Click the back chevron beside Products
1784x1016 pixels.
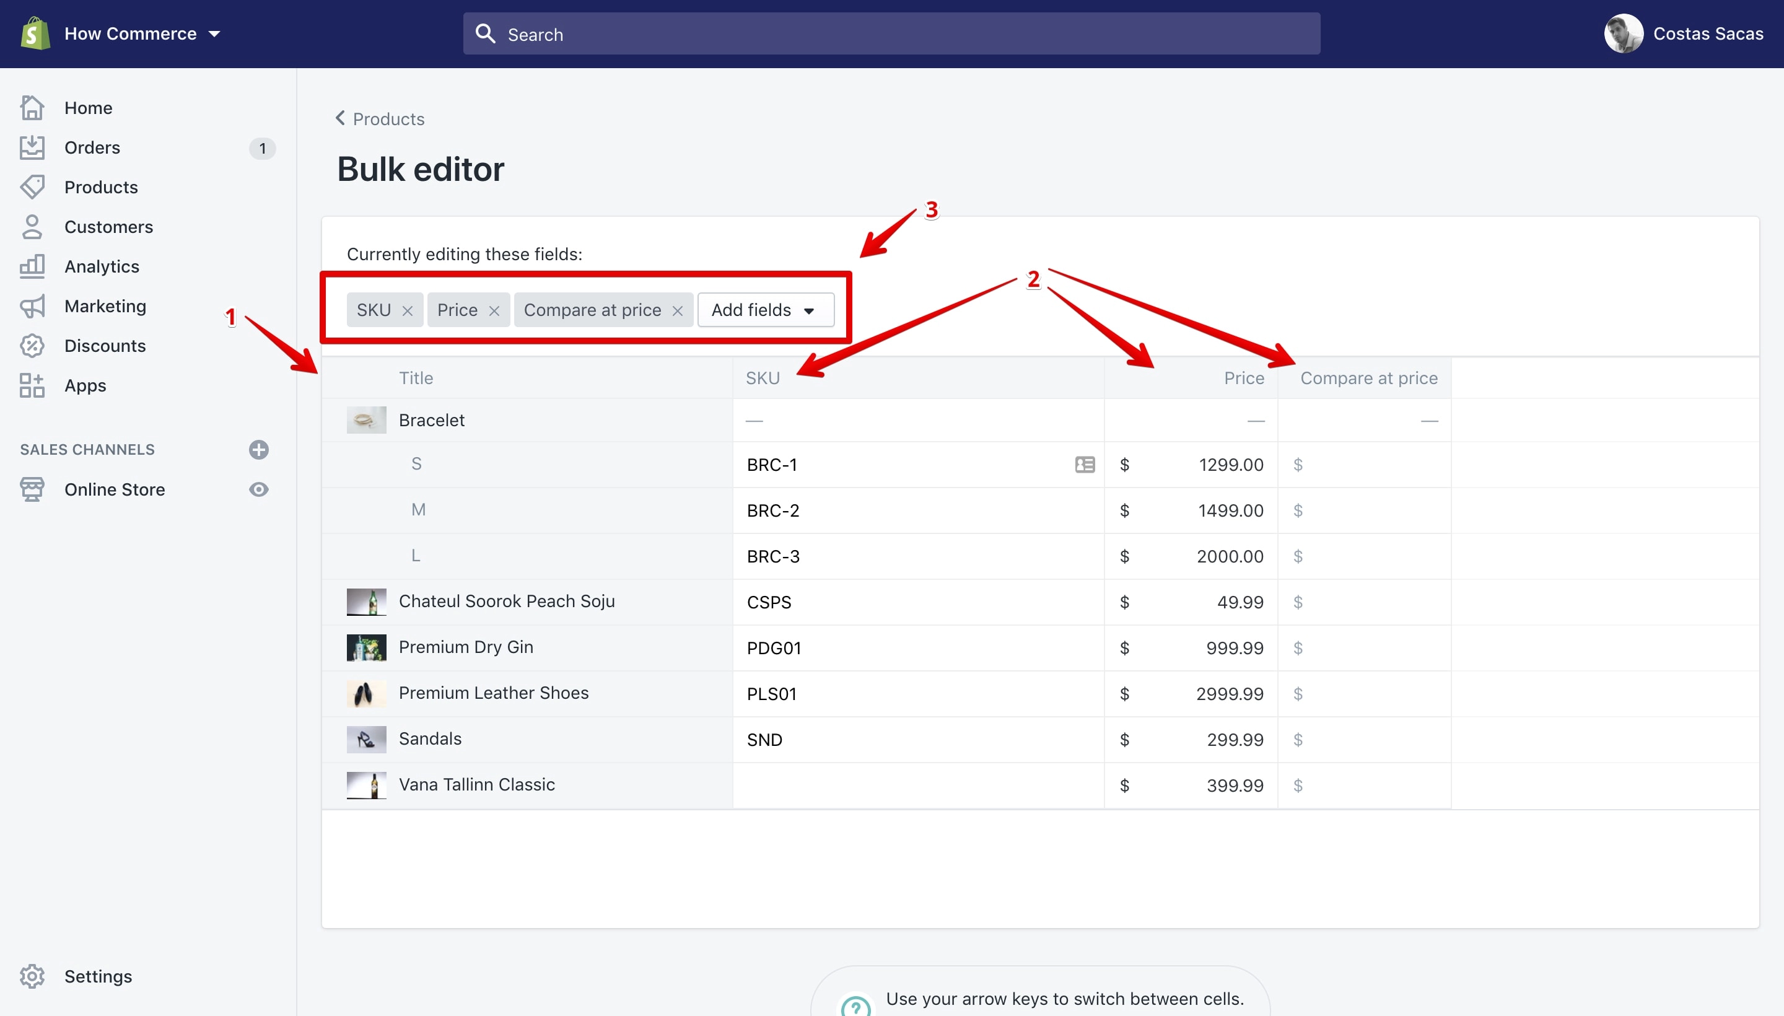click(341, 118)
